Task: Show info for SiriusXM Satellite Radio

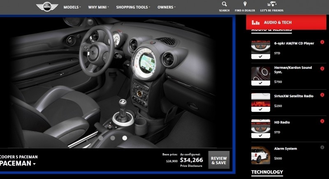Action: point(322,95)
